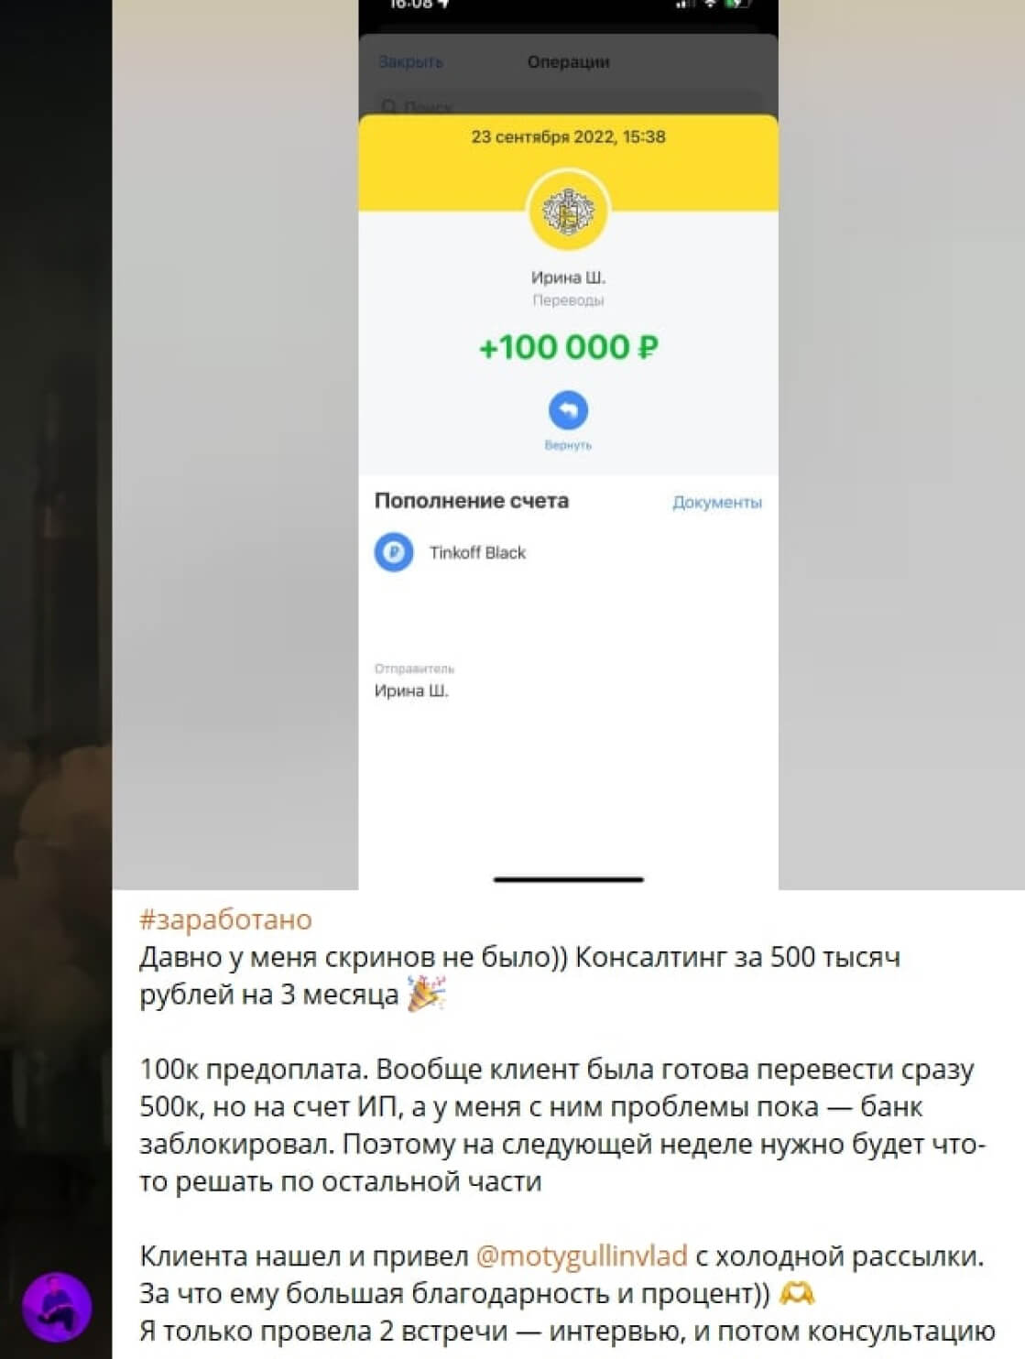Image resolution: width=1025 pixels, height=1359 pixels.
Task: Click the #заработано hashtag
Action: coord(225,919)
